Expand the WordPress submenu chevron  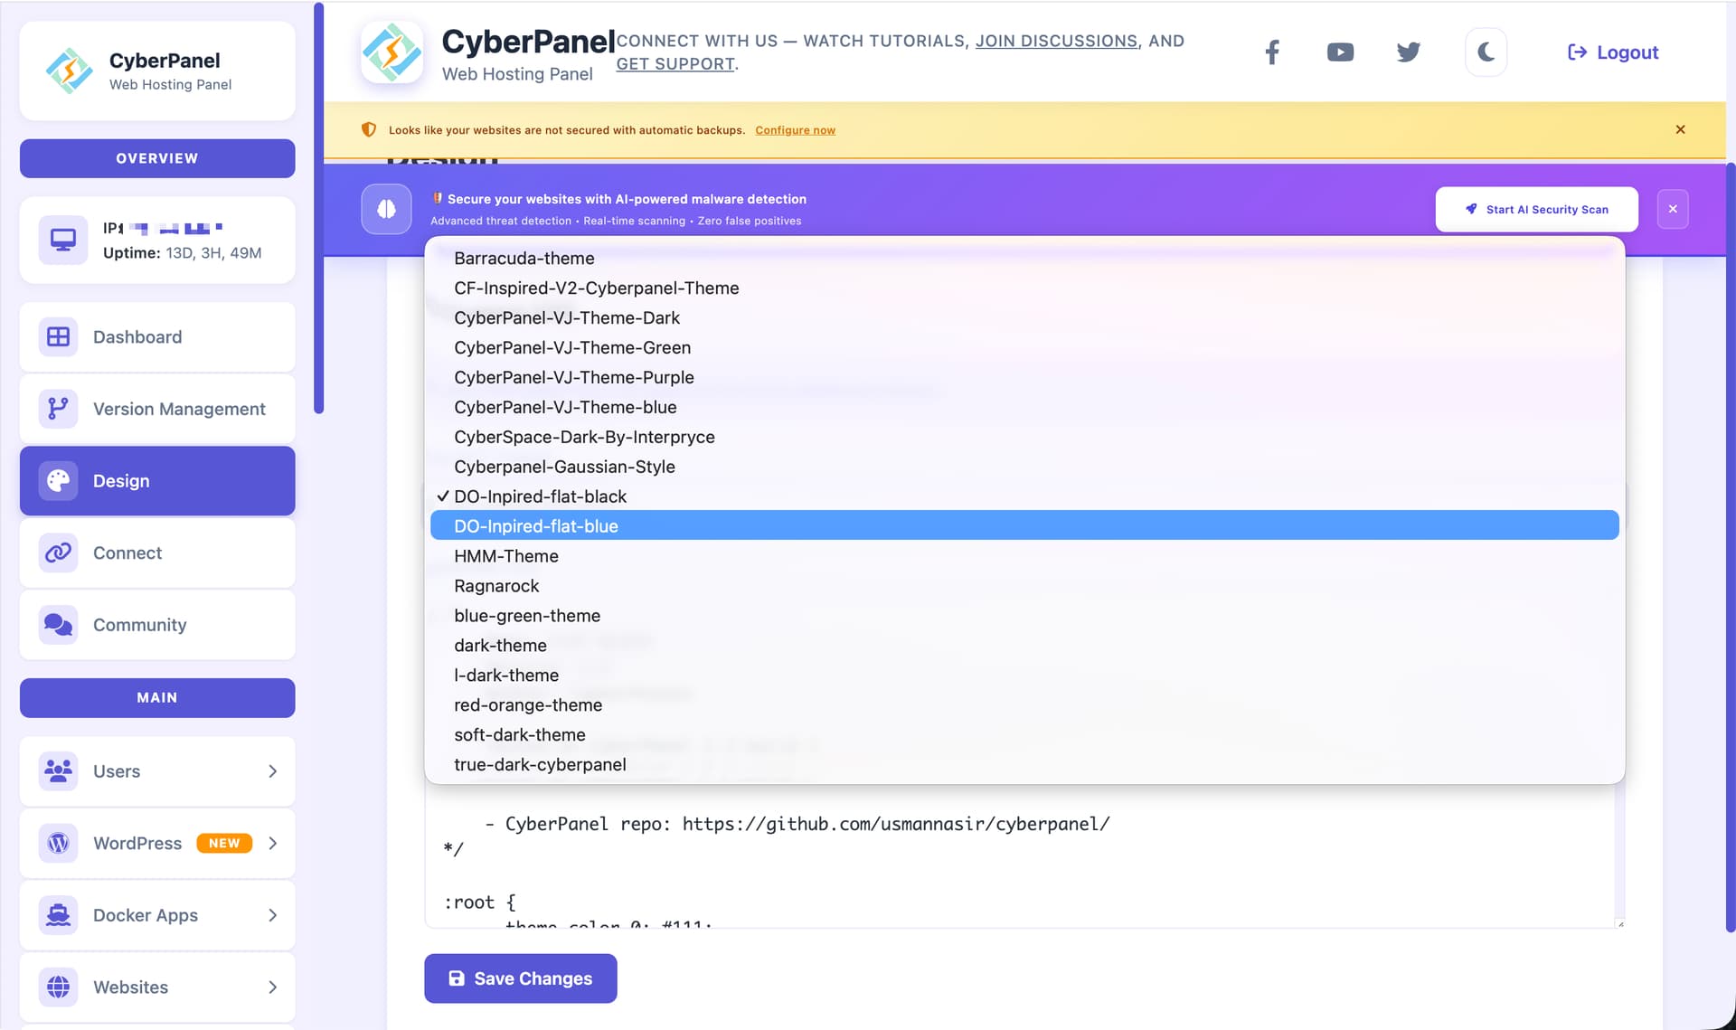[272, 843]
